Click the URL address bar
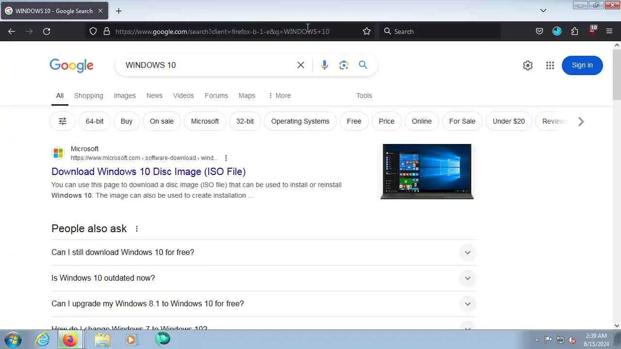The height and width of the screenshot is (349, 621). click(230, 32)
